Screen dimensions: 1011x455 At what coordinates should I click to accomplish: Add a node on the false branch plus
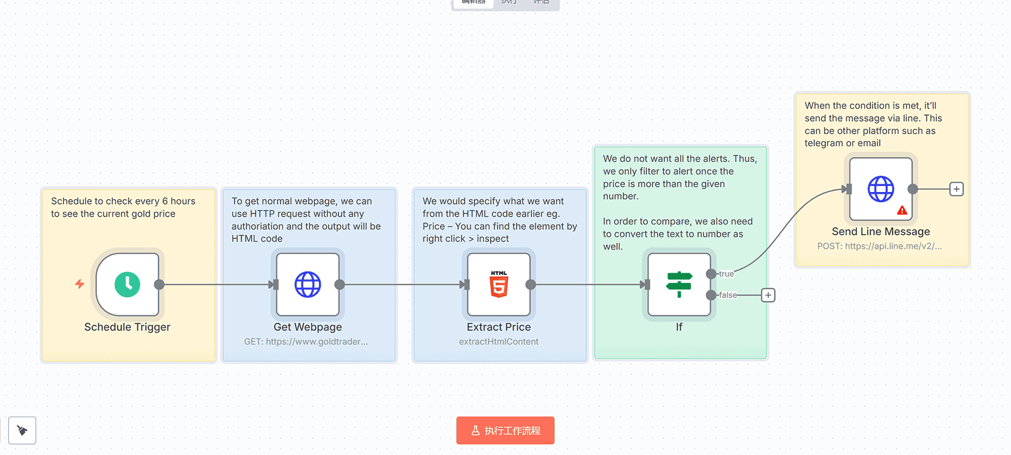tap(768, 295)
